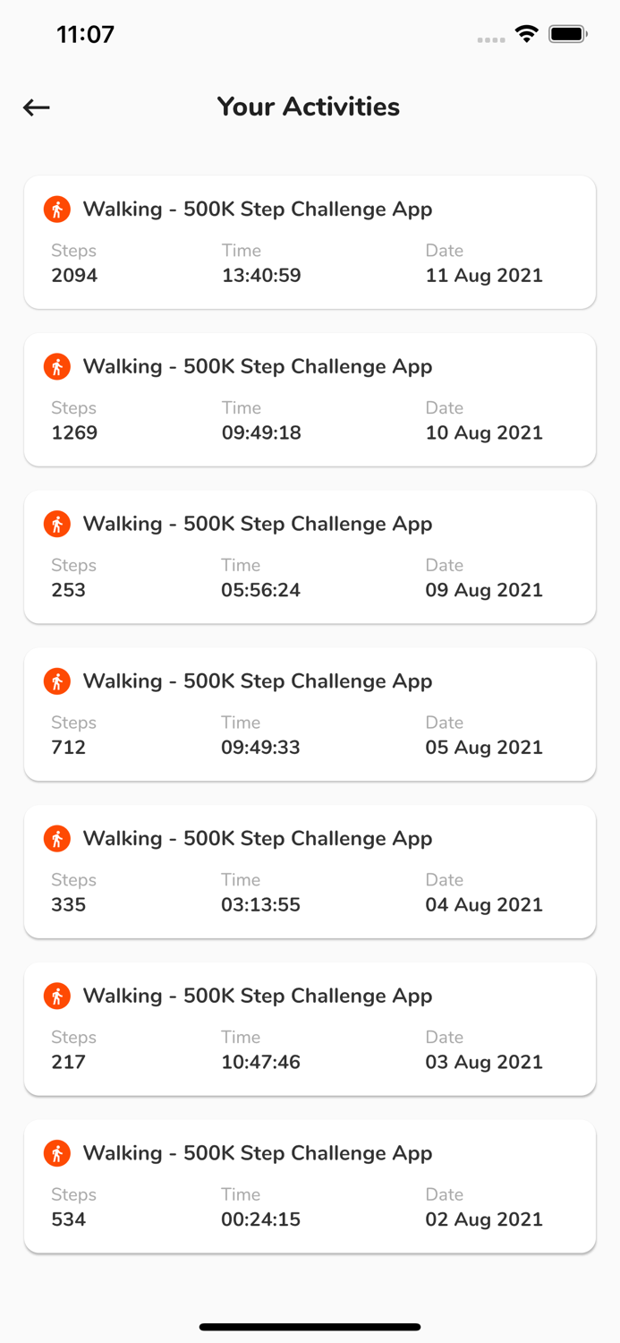Open the activity recorded at 10:47:46
The image size is (620, 1343).
click(310, 1029)
